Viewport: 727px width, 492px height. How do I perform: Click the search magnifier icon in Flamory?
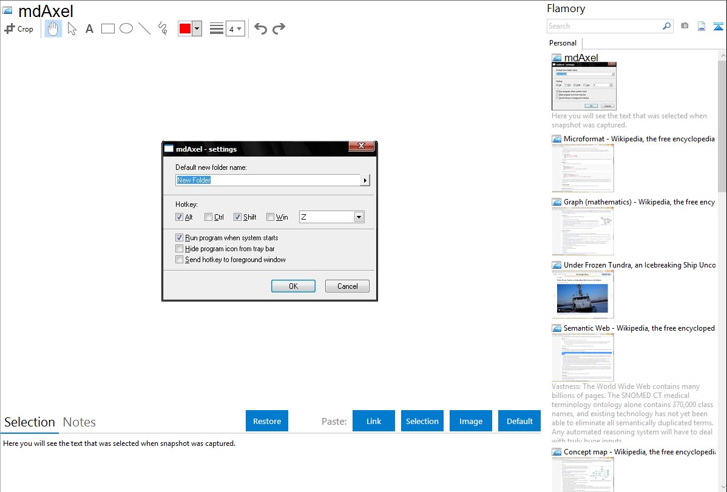click(666, 26)
